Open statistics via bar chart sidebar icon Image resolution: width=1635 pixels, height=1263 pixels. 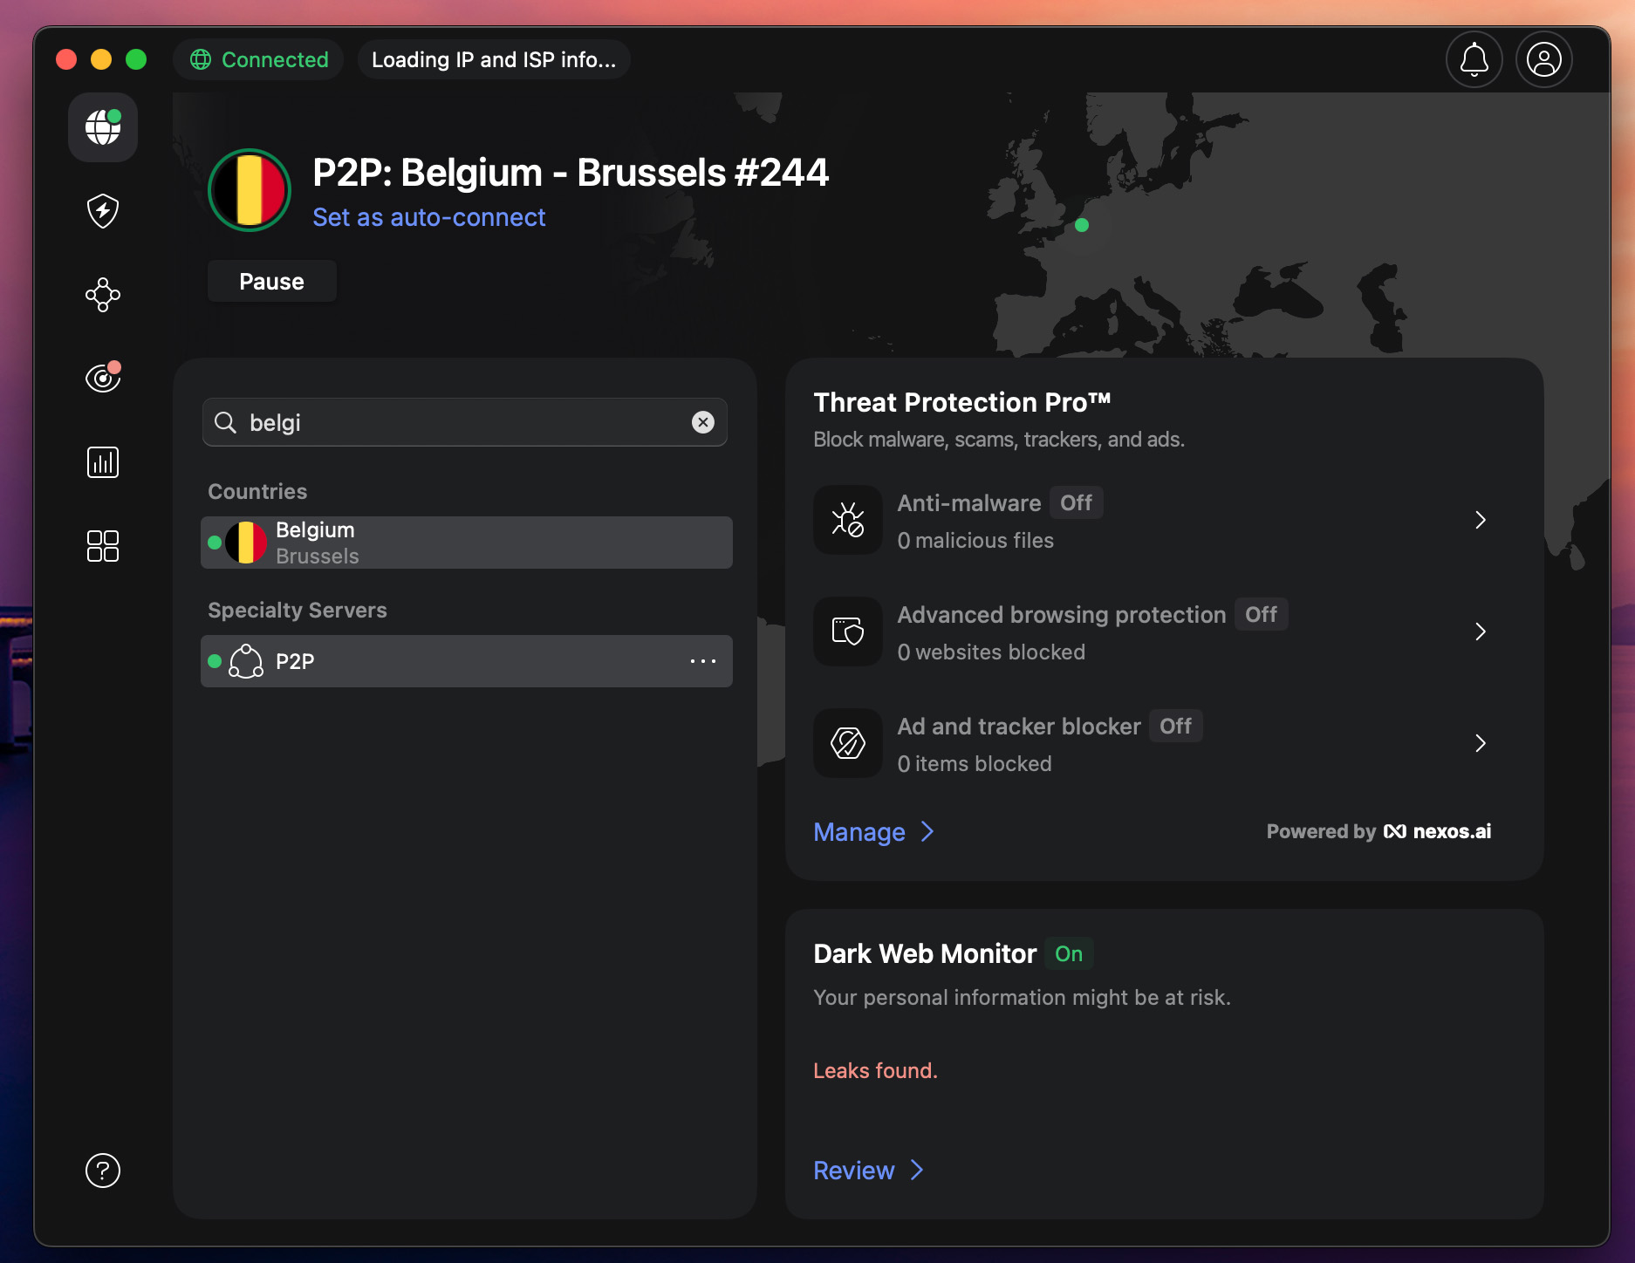pos(102,461)
